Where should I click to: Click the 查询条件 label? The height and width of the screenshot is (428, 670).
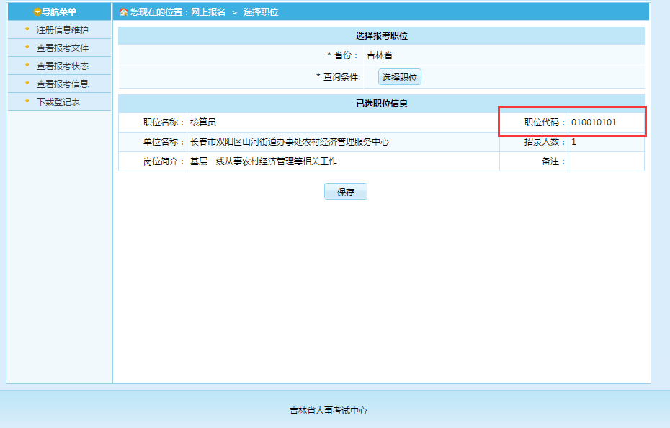(x=339, y=77)
